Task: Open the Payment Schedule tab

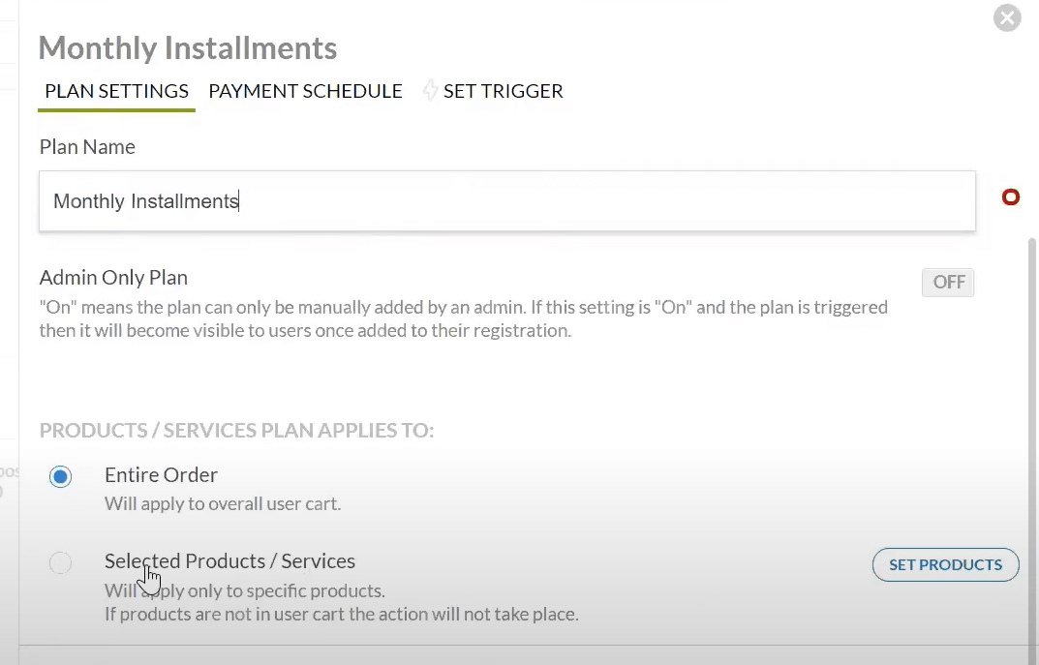Action: 305,91
